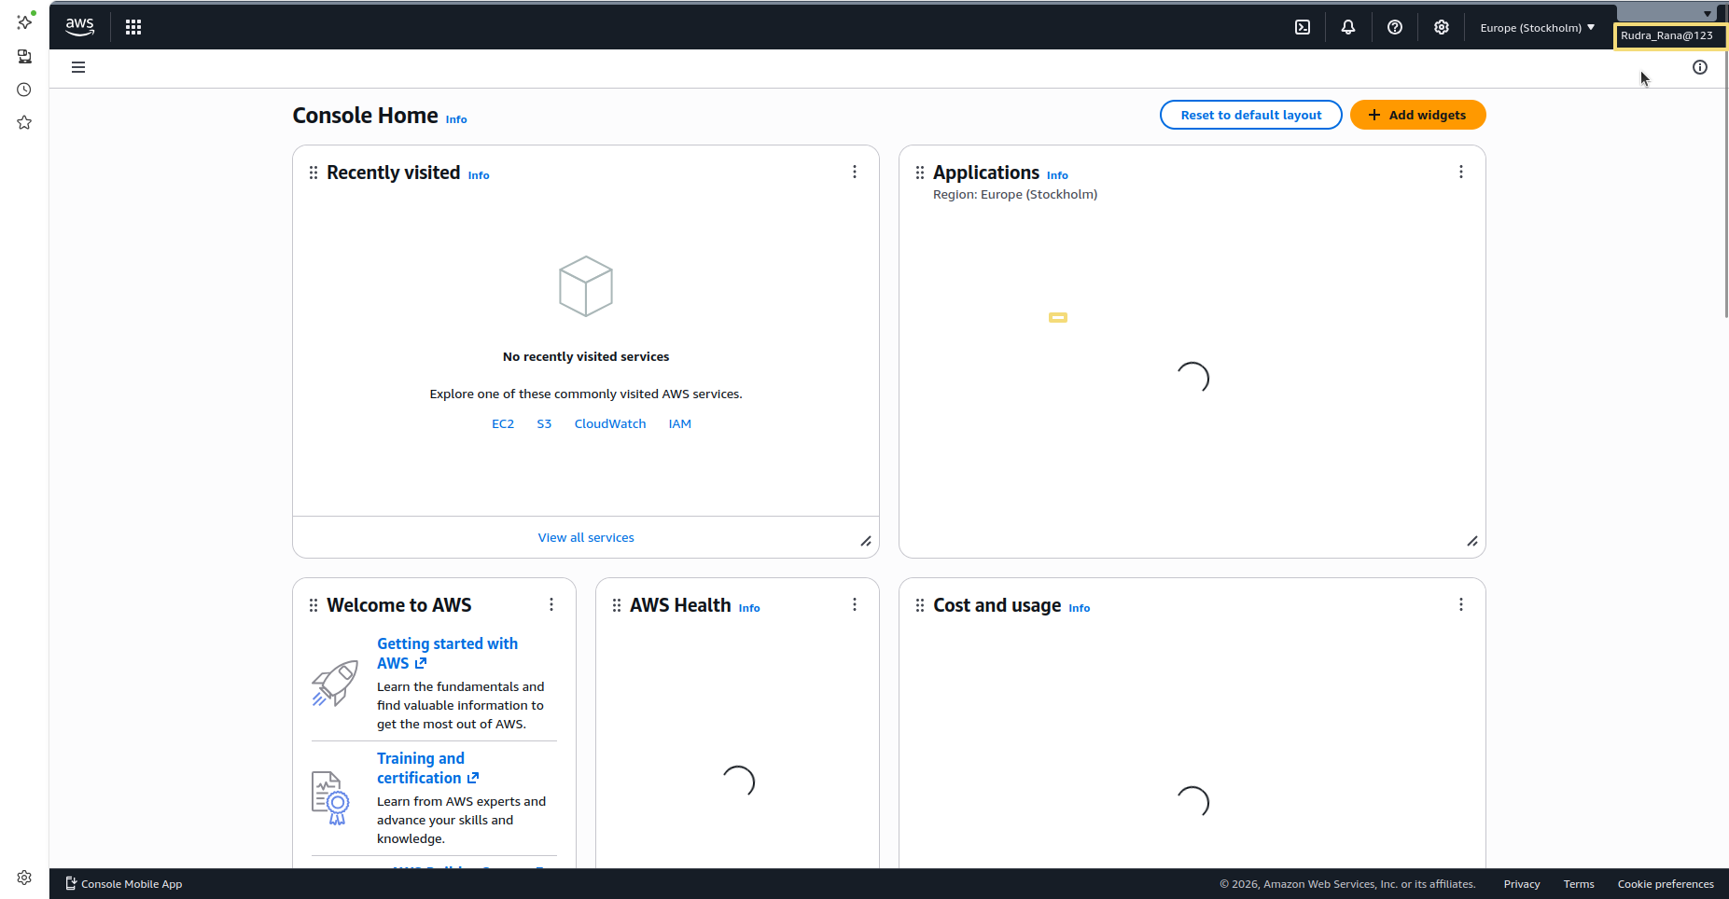
Task: Click the page vertical scrollbar
Action: coord(1724,187)
